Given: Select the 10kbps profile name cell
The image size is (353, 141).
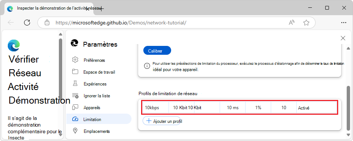Looking at the screenshot, I should pos(156,108).
